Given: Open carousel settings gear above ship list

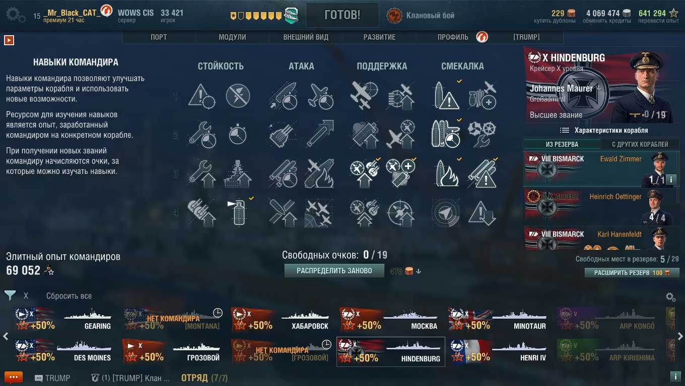Looking at the screenshot, I should (x=670, y=297).
